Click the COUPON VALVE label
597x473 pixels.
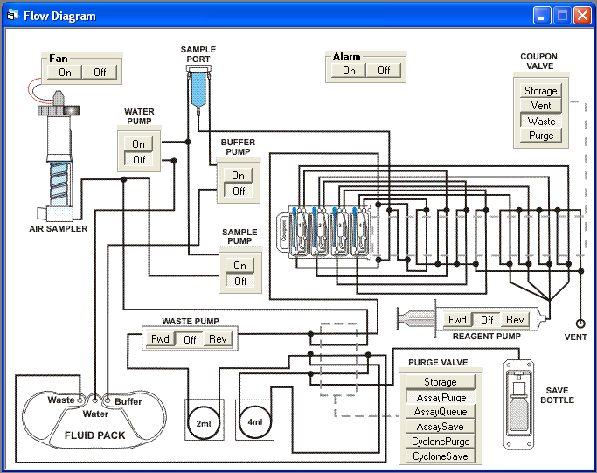539,61
